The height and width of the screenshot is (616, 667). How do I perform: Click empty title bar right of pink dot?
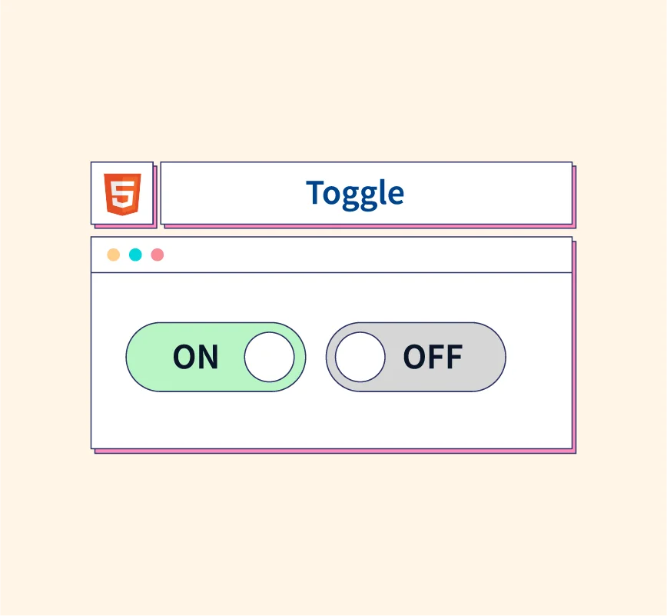click(369, 255)
